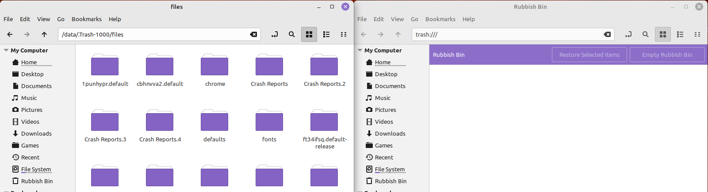Screen dimensions: 708x192
Task: Toggle location entry button in files window
Action: tap(275, 34)
